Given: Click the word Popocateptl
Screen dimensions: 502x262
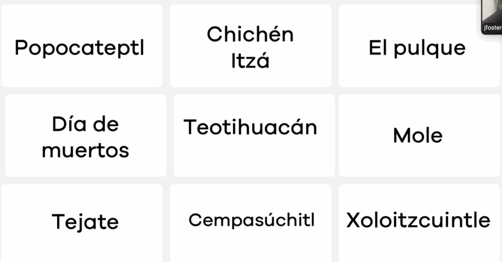Looking at the screenshot, I should (x=79, y=48).
